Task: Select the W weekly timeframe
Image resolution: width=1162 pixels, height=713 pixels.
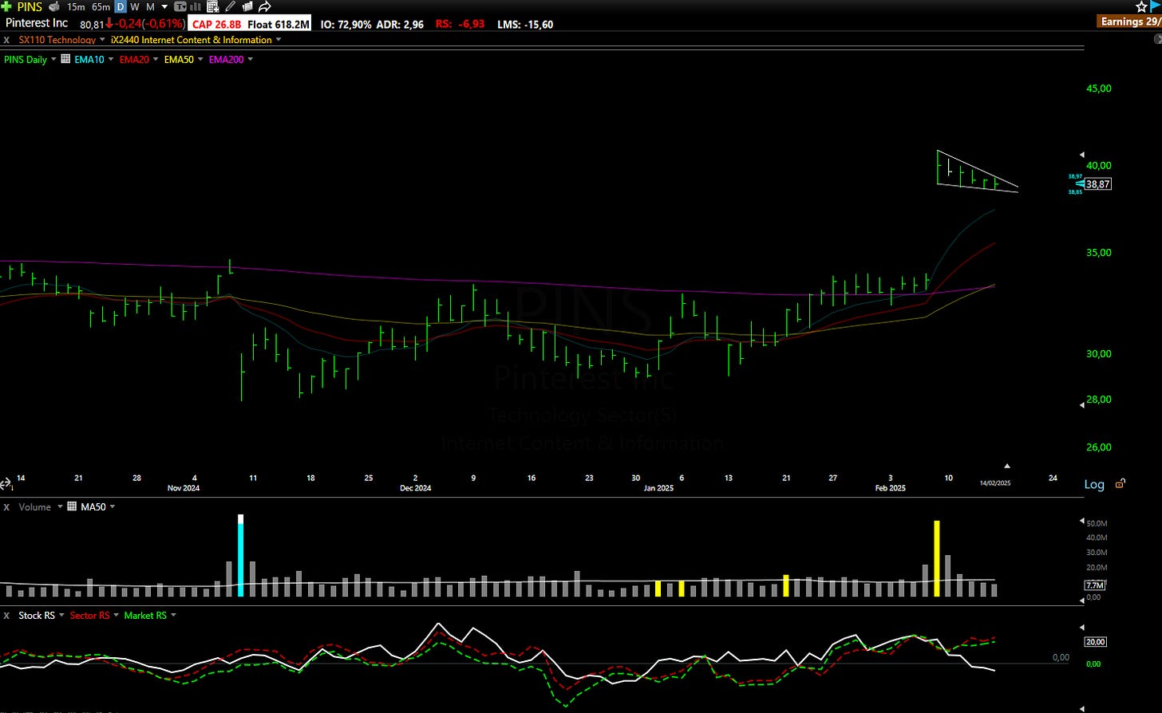Action: point(135,6)
